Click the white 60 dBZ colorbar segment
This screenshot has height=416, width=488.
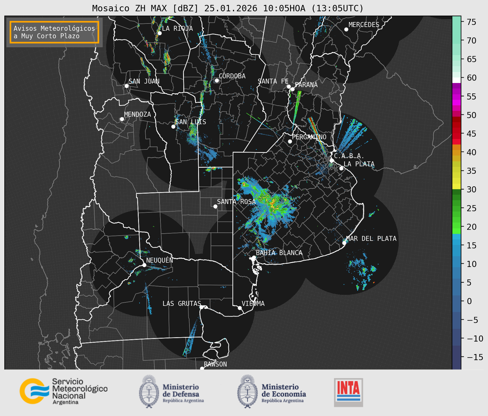click(456, 80)
